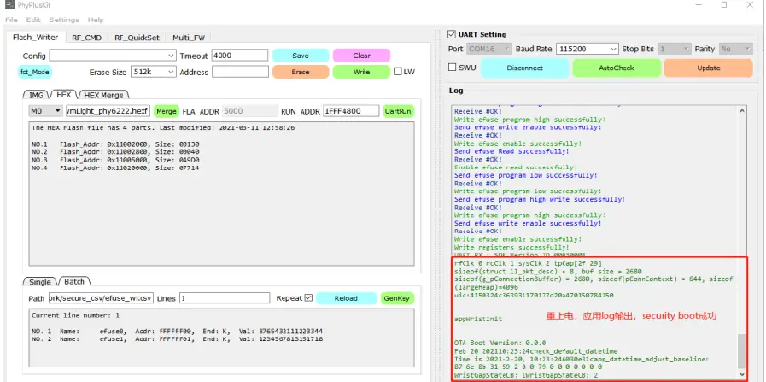Toggle the SWU checkbox
This screenshot has width=766, height=382.
453,68
